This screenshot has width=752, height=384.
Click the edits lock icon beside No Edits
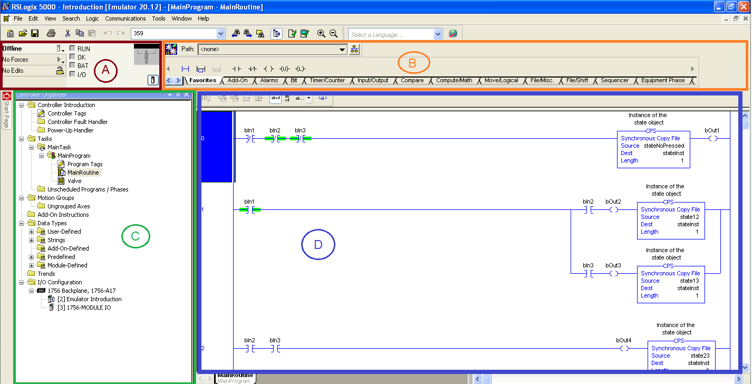pos(61,70)
